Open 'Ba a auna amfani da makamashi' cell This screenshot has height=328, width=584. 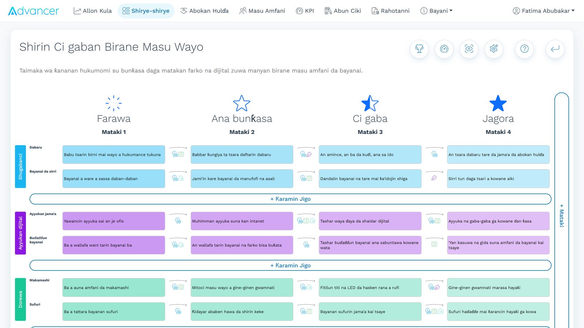point(114,288)
